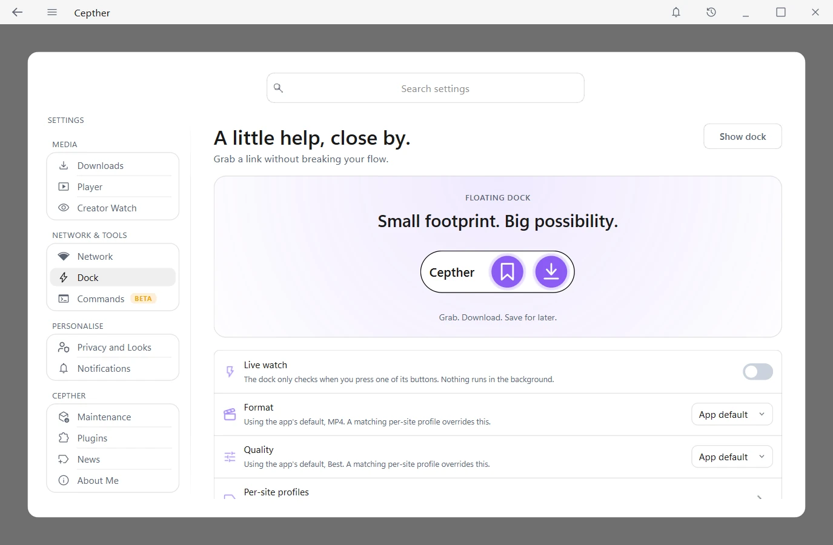Click the Quality sliders icon
833x545 pixels.
[230, 457]
